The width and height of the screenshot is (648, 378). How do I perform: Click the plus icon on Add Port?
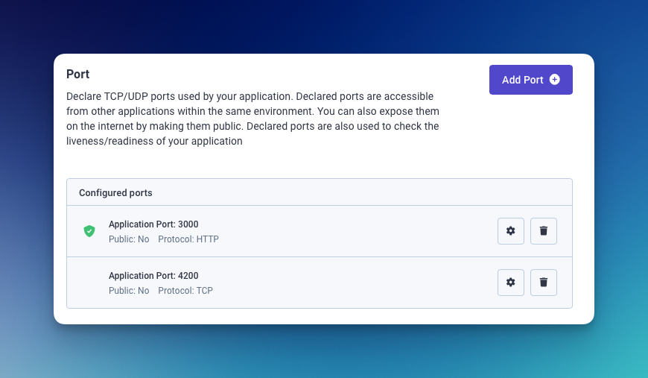554,80
